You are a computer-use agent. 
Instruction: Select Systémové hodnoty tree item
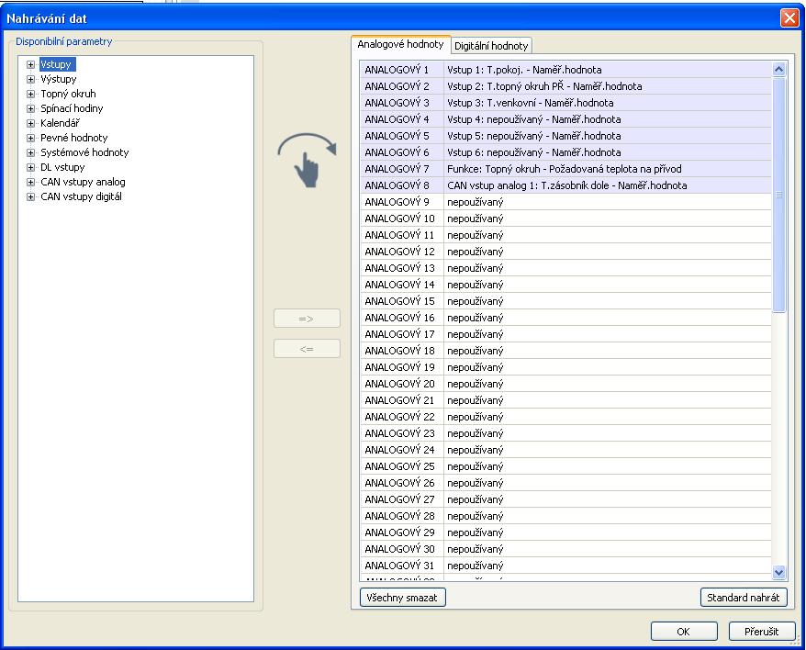[84, 152]
